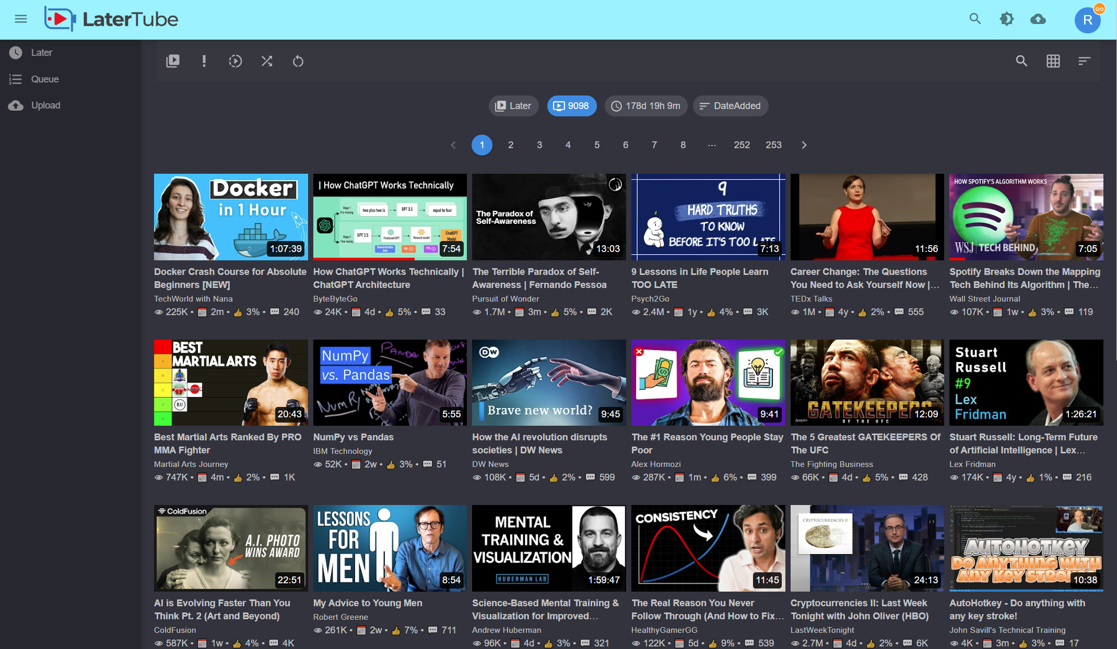Click the refresh toolbar icon
The image size is (1117, 649).
[x=298, y=61]
